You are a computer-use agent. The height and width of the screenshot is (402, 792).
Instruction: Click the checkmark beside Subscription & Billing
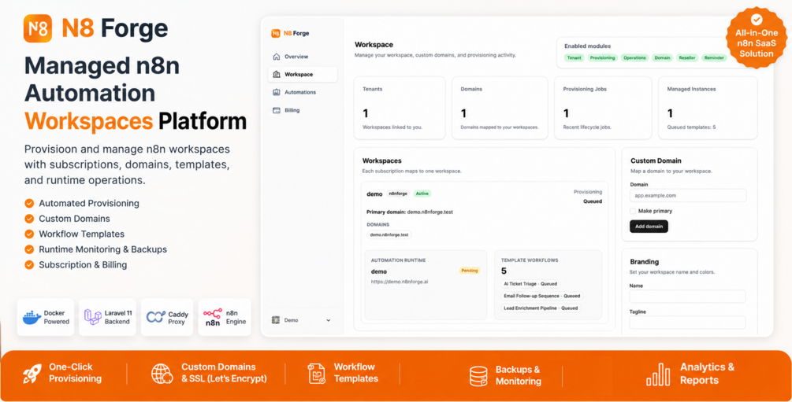(29, 265)
